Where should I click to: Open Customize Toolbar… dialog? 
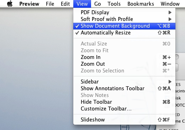[x=124, y=109]
